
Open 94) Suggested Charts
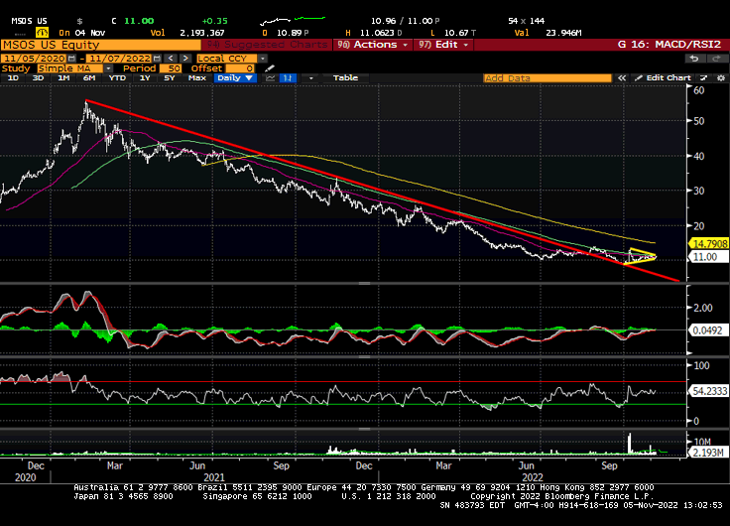click(x=267, y=45)
